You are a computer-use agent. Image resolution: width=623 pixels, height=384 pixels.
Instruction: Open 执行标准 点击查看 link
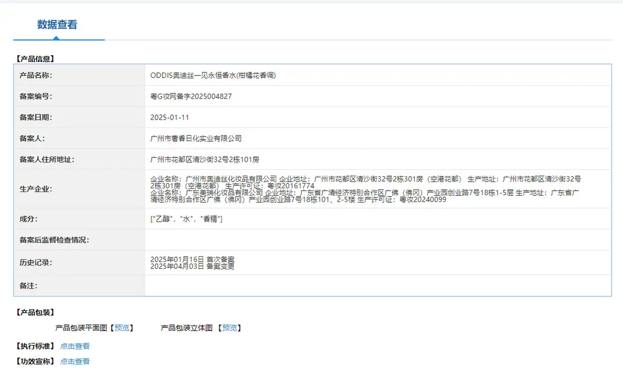[x=74, y=347]
